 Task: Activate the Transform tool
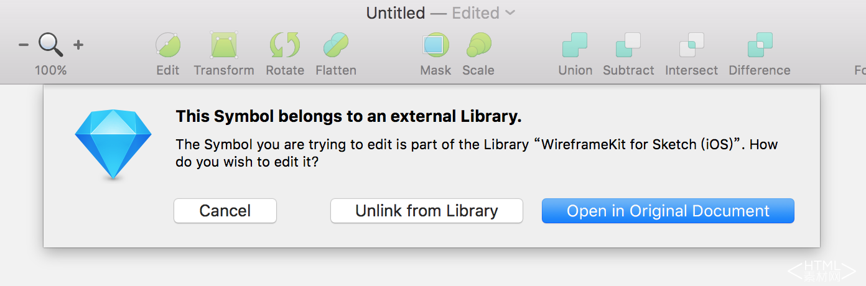point(224,45)
